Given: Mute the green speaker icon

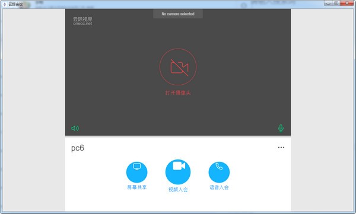Looking at the screenshot, I should 75,128.
